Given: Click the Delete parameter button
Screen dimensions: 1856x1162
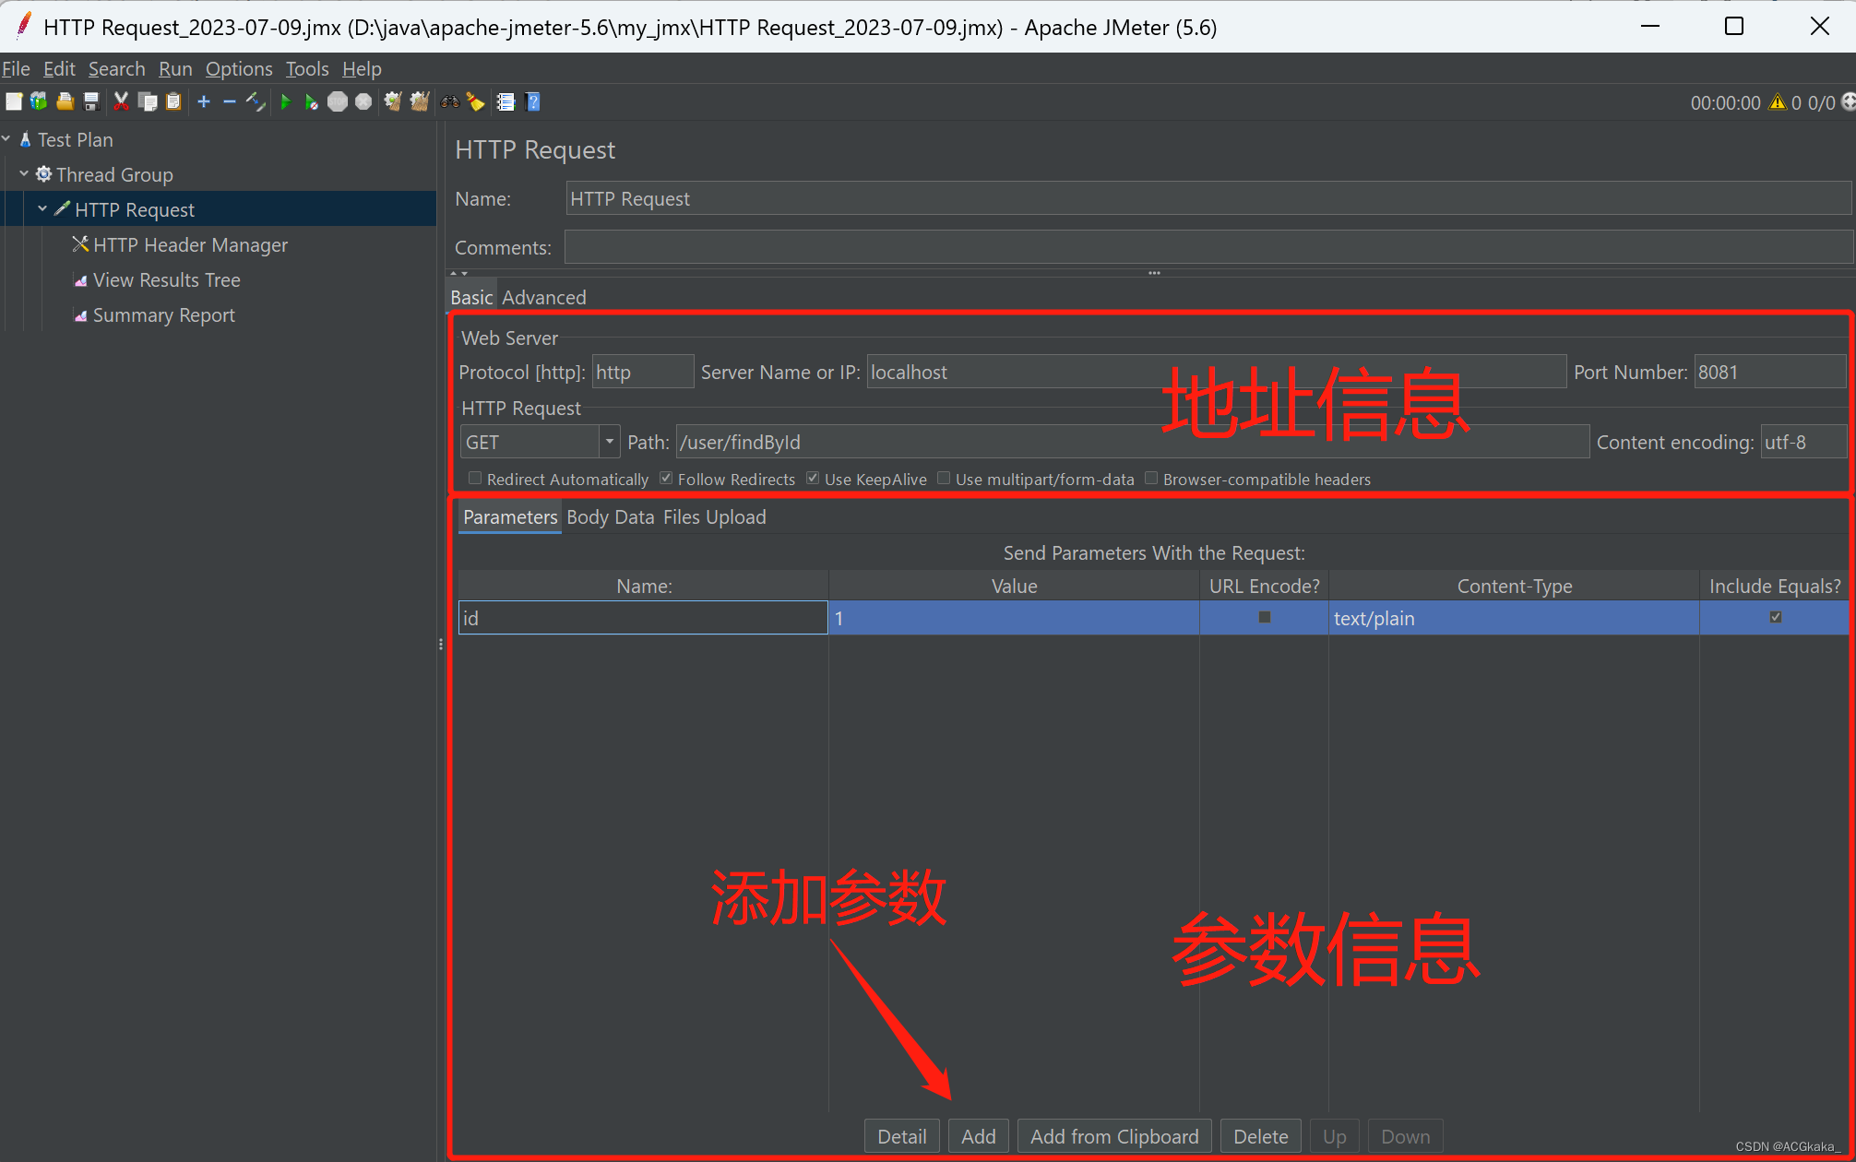Looking at the screenshot, I should pyautogui.click(x=1261, y=1136).
